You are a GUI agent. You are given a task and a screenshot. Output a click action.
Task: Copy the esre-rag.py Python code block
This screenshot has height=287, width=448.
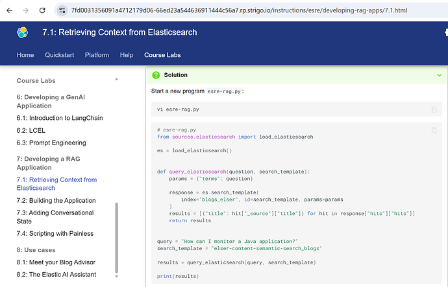(434, 130)
